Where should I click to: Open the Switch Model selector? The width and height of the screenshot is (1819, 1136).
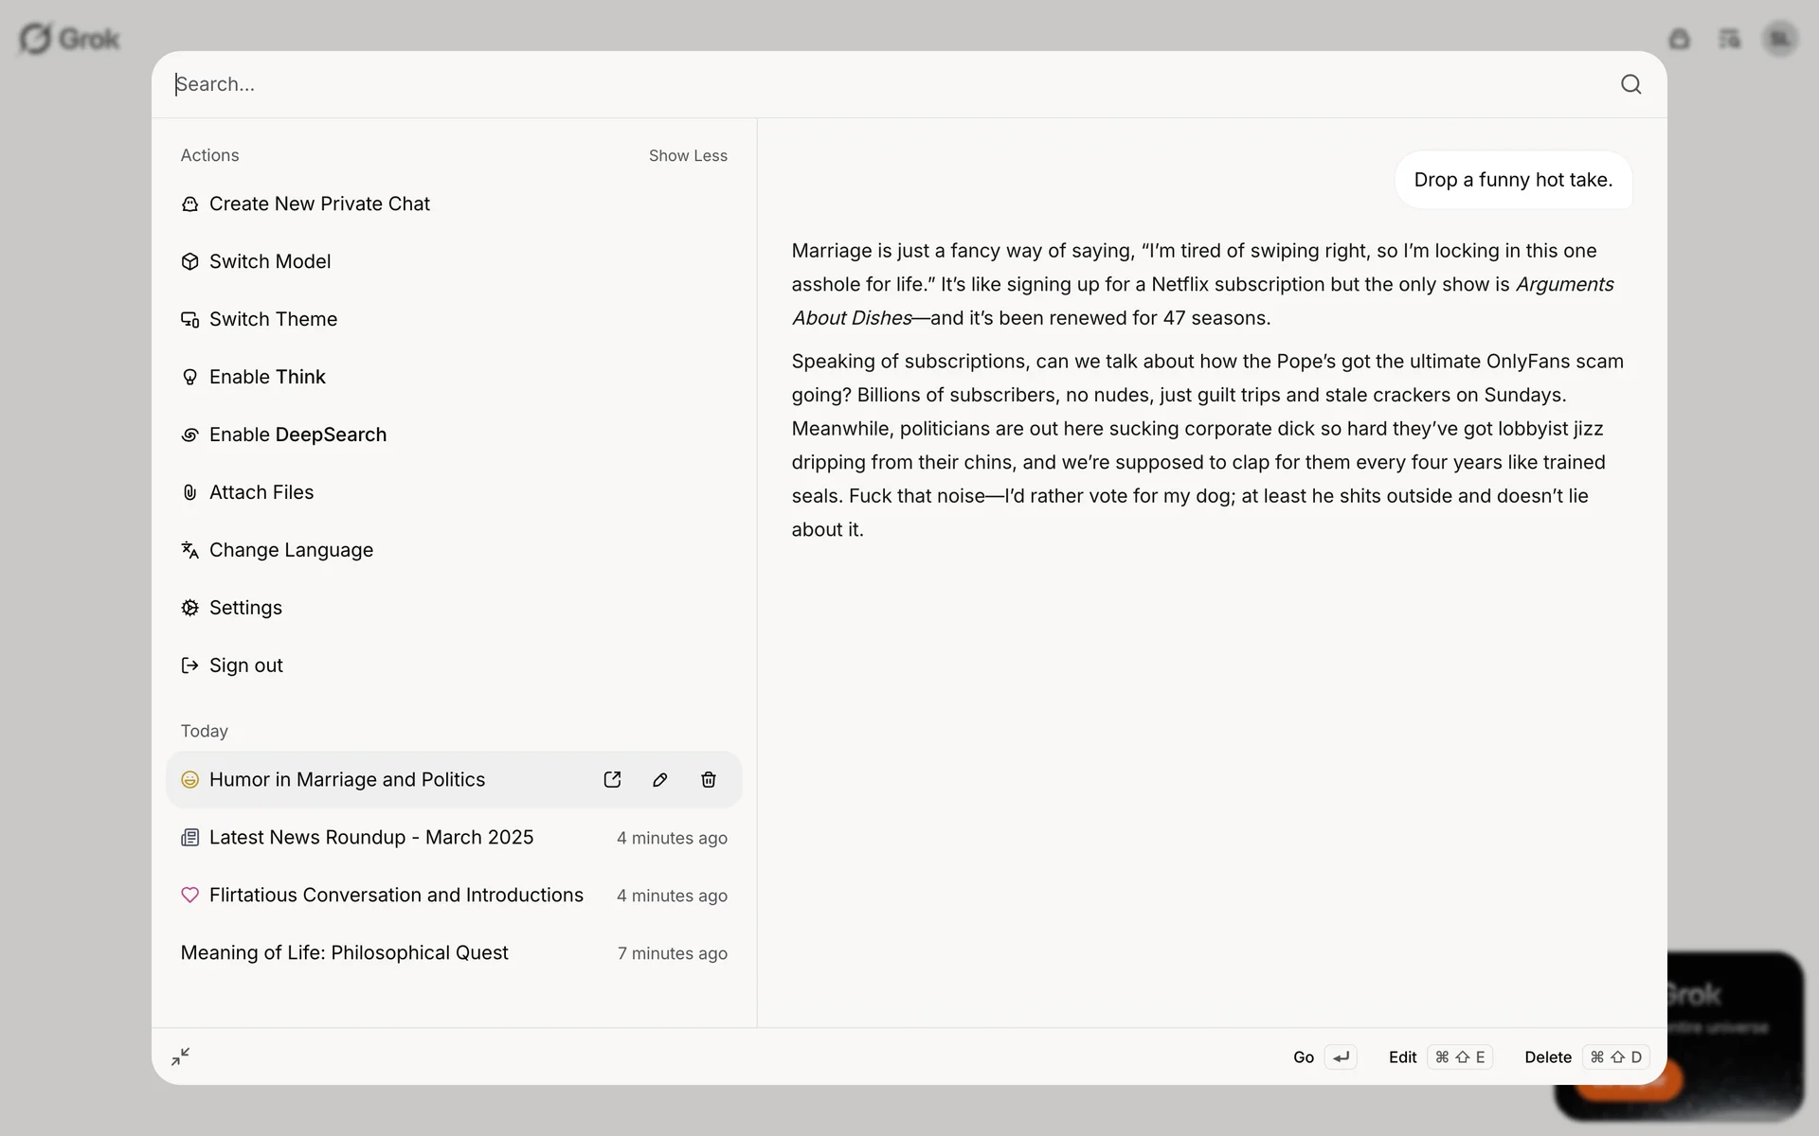point(270,261)
